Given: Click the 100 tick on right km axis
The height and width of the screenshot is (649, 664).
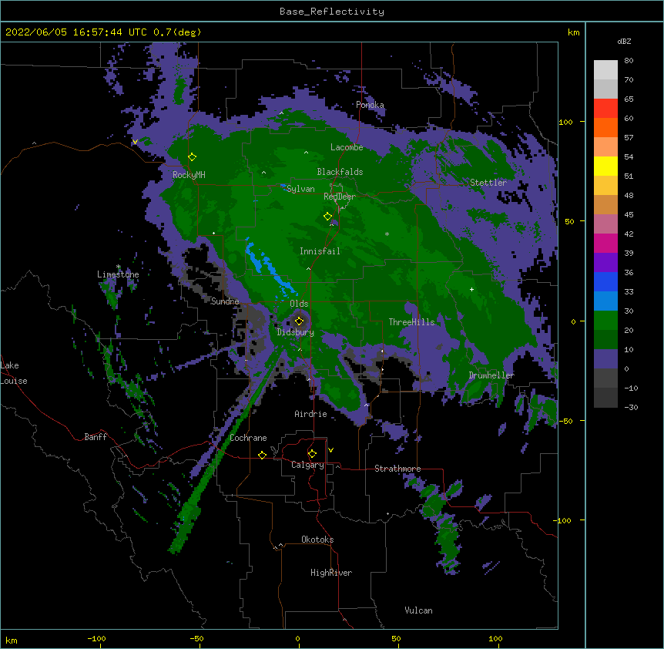Looking at the screenshot, I should pyautogui.click(x=565, y=122).
